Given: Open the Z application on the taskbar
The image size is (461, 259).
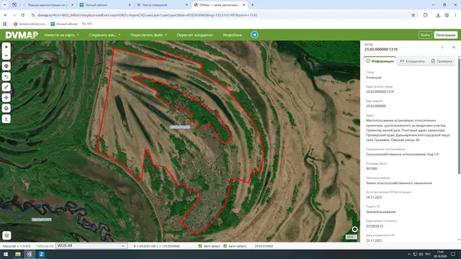Looking at the screenshot, I should tap(42, 254).
